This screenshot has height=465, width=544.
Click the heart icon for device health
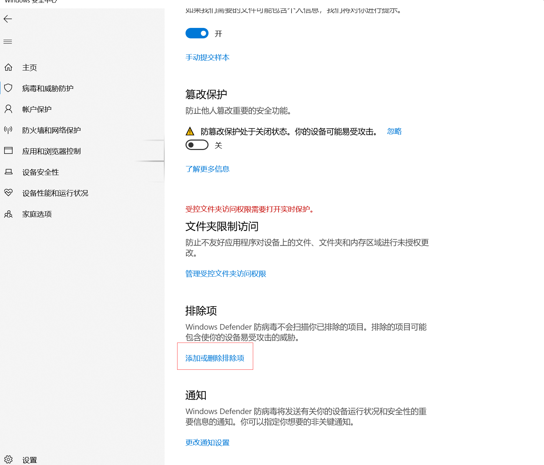click(8, 193)
